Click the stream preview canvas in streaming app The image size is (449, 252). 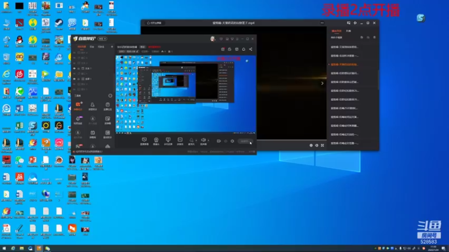click(186, 94)
